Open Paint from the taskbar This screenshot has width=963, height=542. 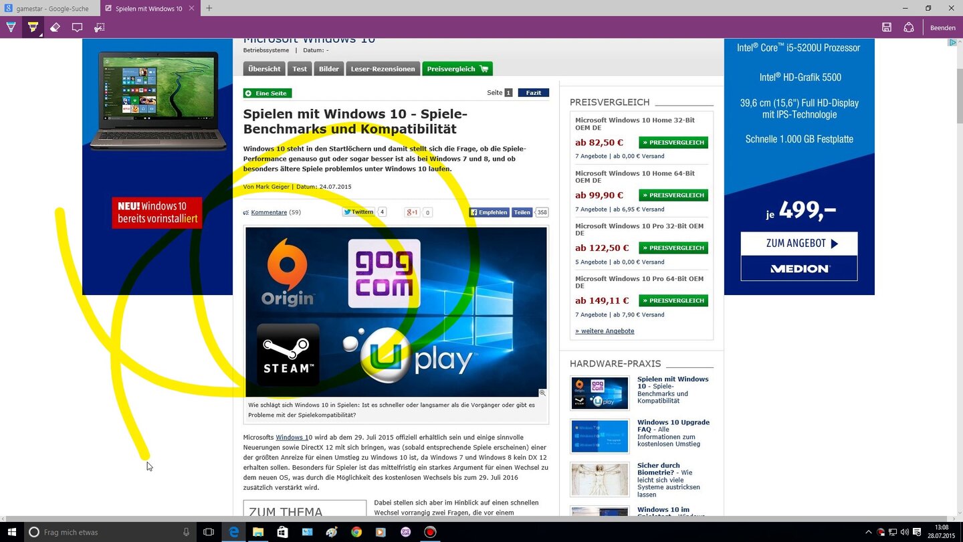pyautogui.click(x=332, y=532)
